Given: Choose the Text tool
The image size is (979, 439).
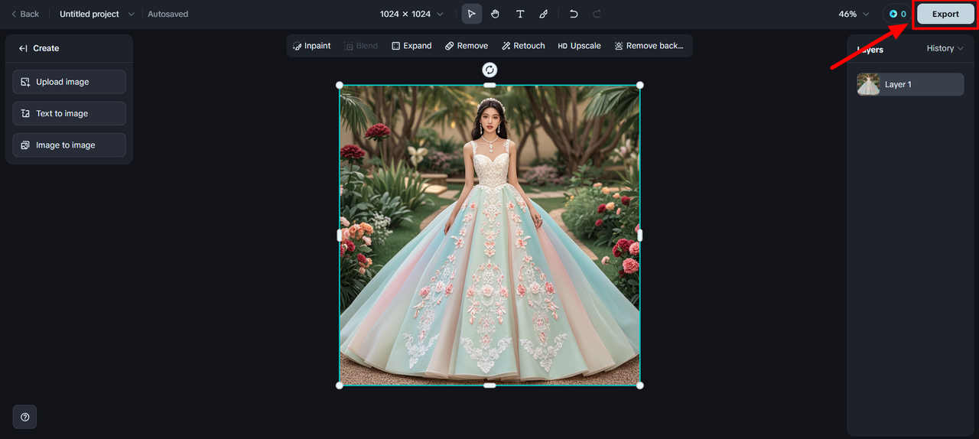Looking at the screenshot, I should pyautogui.click(x=520, y=14).
